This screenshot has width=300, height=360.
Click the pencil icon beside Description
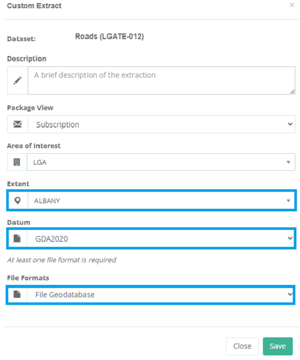[x=17, y=80]
